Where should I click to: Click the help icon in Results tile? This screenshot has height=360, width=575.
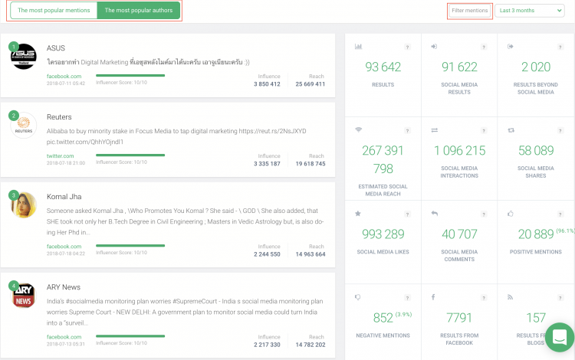click(407, 47)
